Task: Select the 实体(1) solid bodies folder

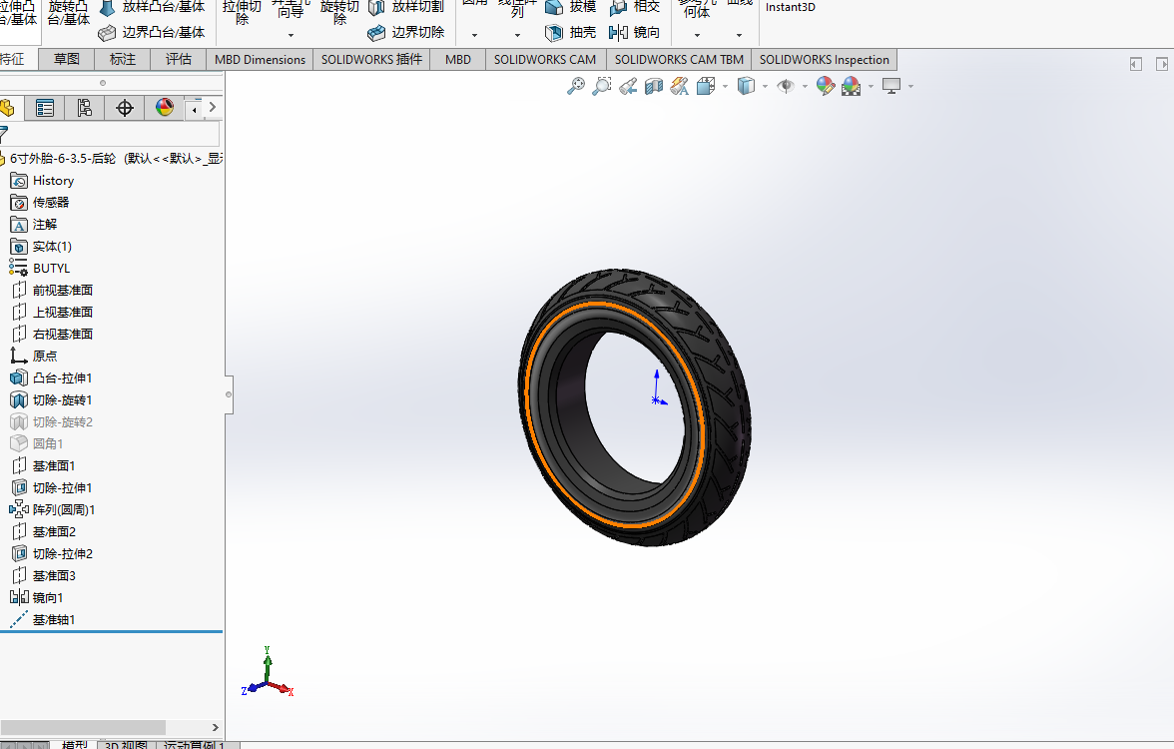Action: 41,247
